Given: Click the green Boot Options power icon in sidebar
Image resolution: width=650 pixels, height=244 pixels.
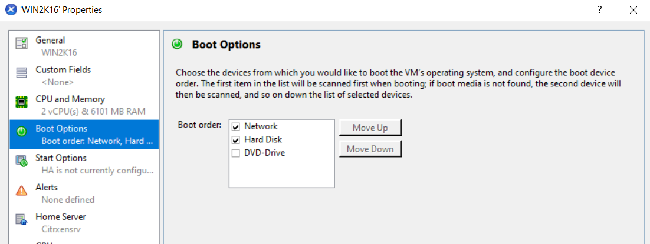Looking at the screenshot, I should 21,132.
